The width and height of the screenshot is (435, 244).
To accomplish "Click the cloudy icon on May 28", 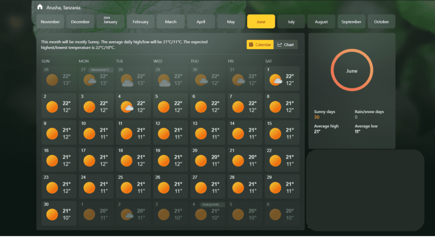I will click(x=127, y=79).
